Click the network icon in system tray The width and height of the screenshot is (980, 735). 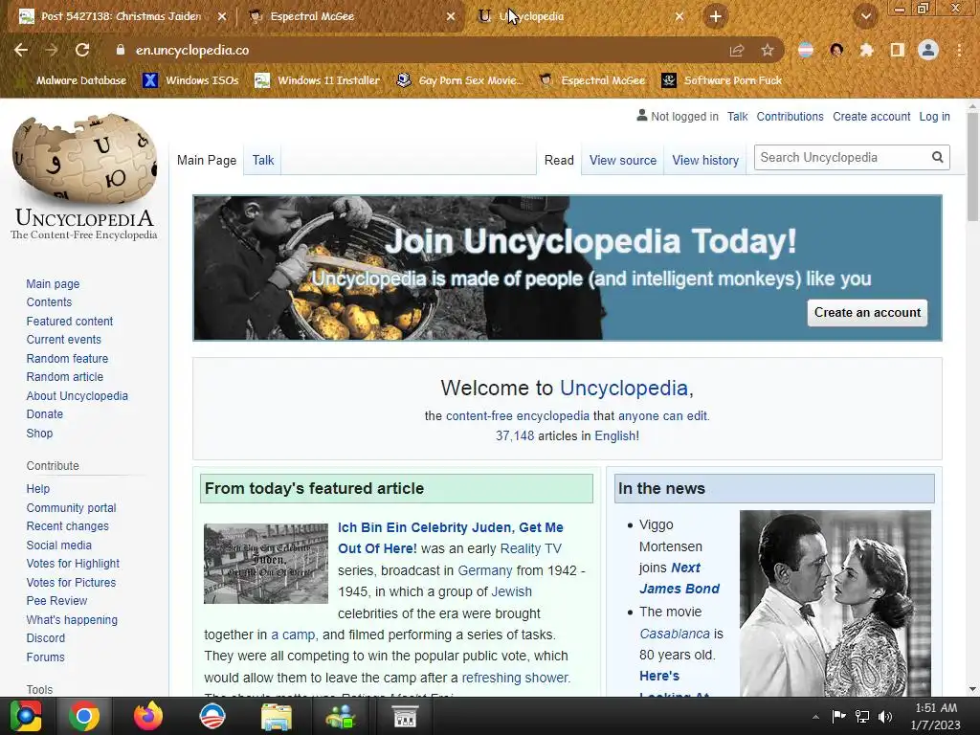click(862, 716)
